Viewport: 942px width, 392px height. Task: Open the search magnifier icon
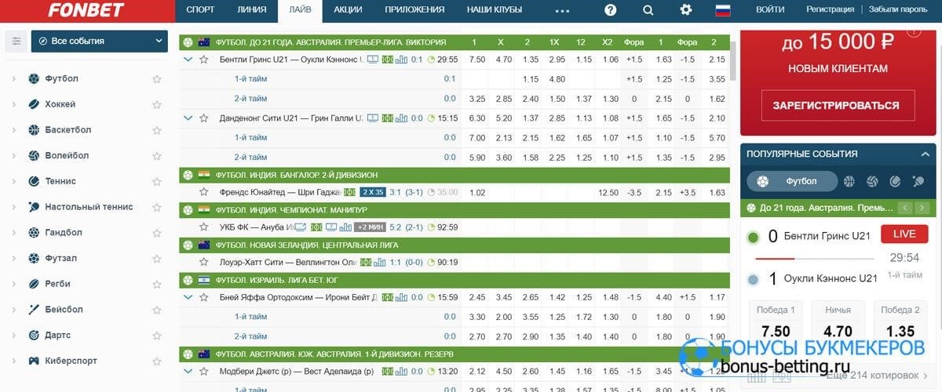(x=648, y=10)
